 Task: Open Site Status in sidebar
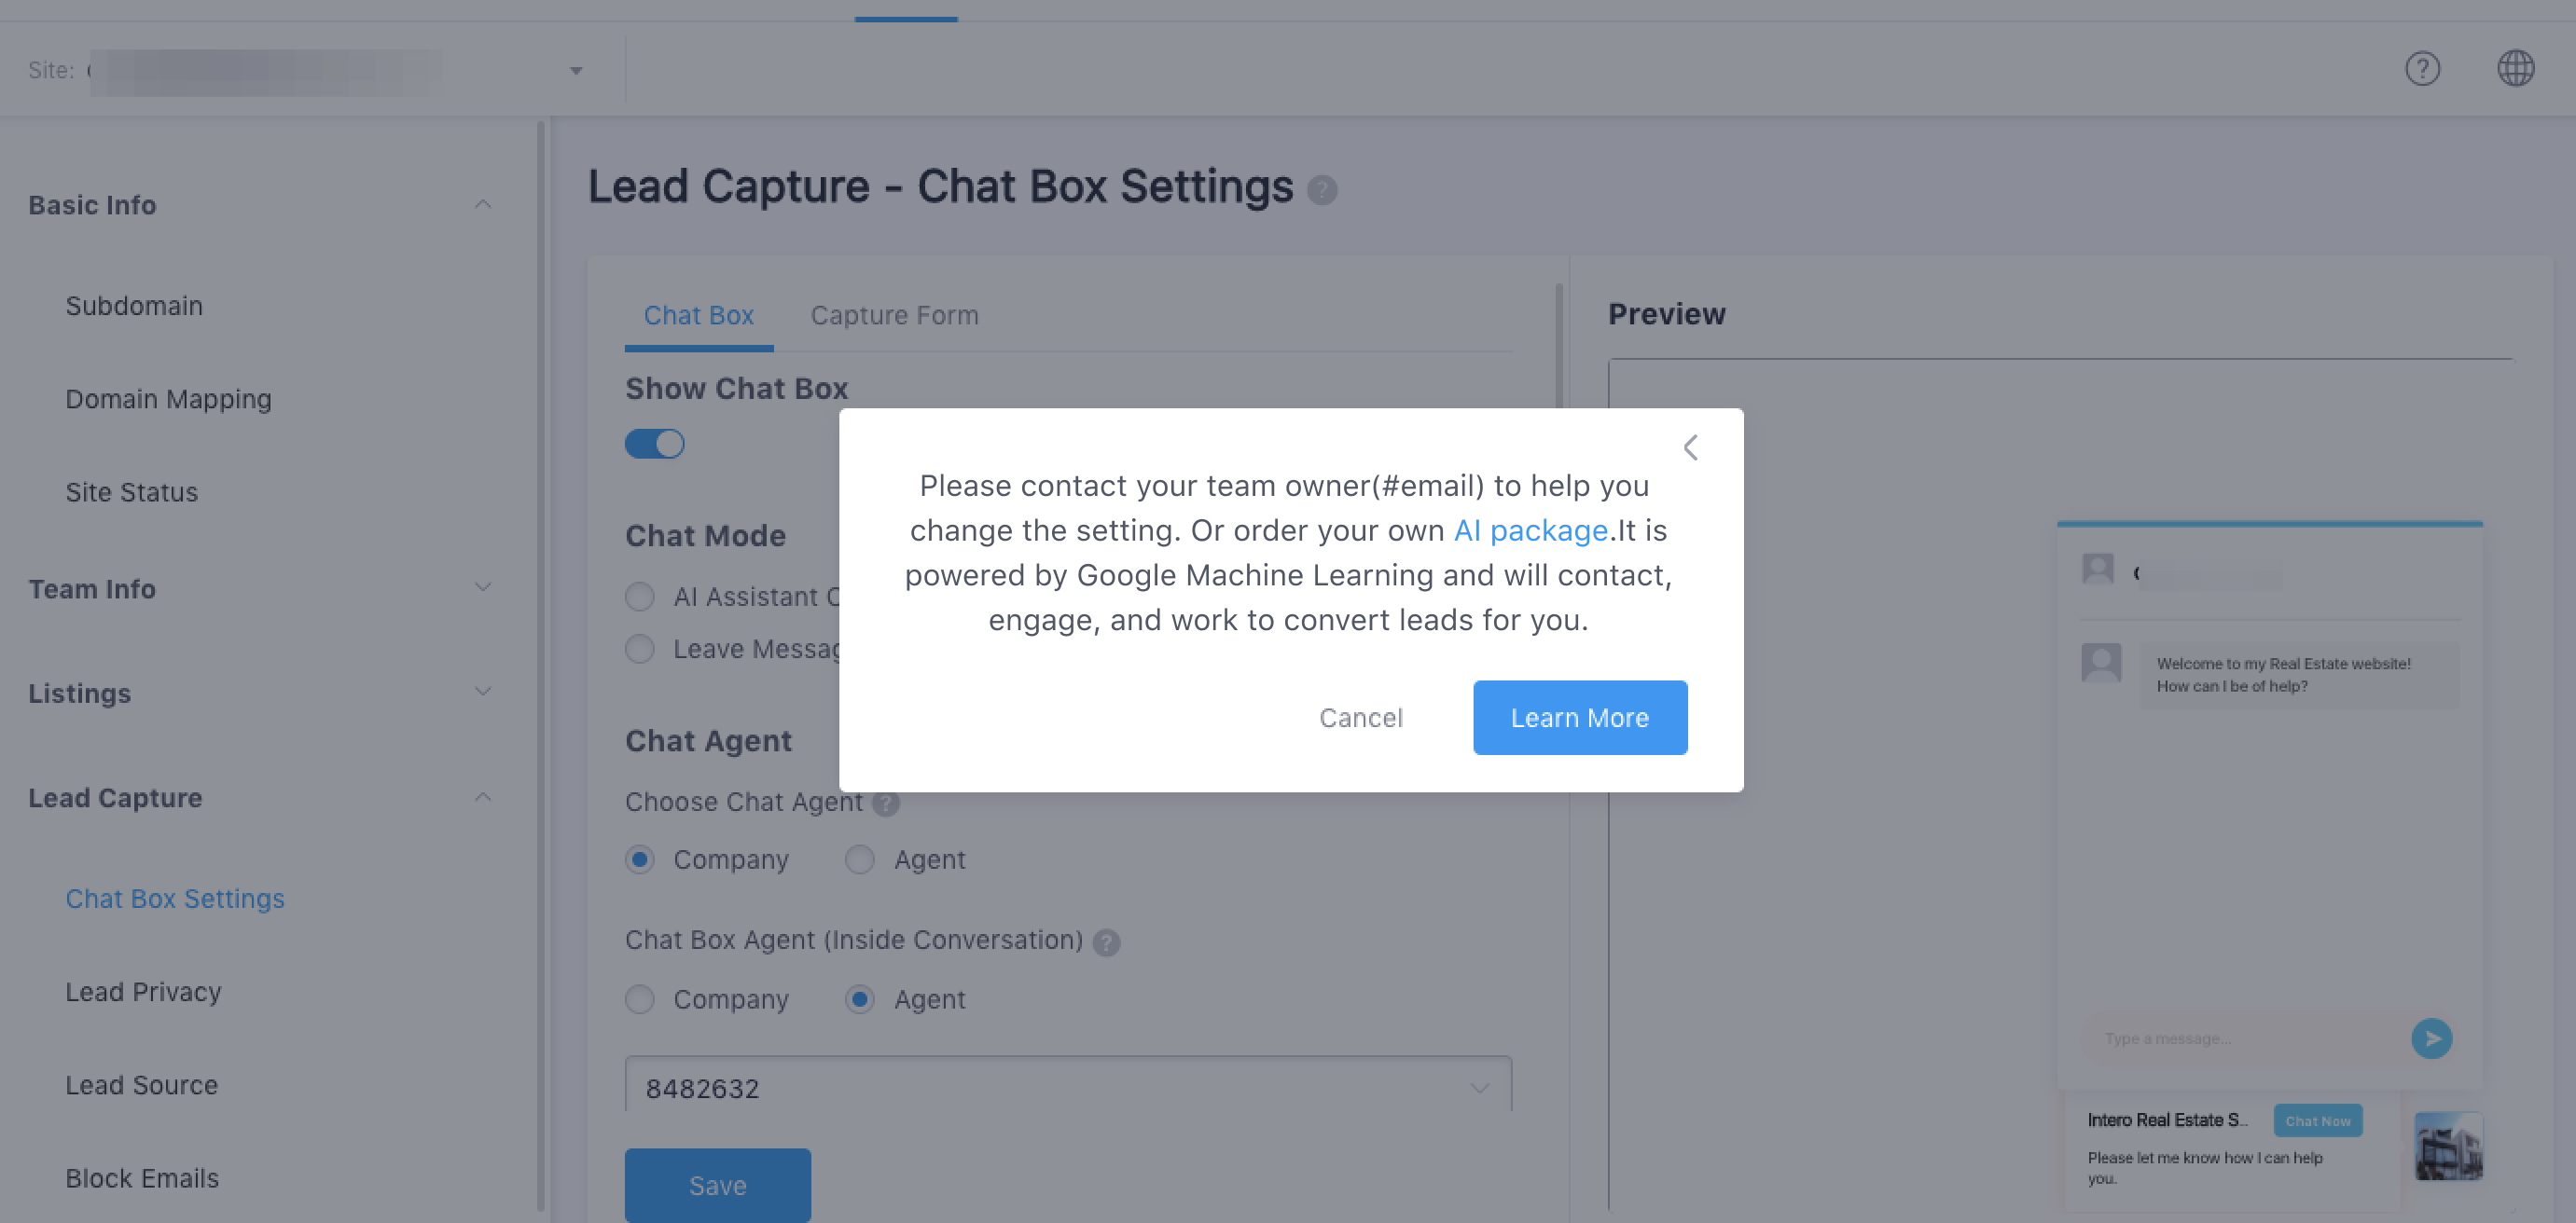[131, 492]
